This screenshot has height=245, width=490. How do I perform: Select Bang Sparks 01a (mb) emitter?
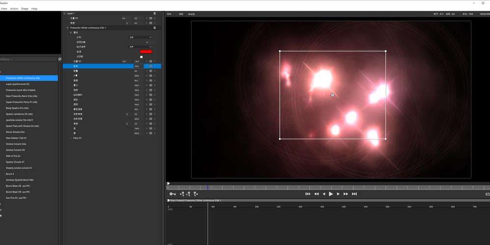17,108
